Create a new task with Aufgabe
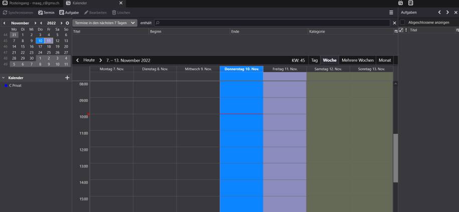 pos(69,13)
